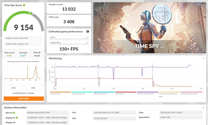Toggle CPU Temperature legend item

tap(82, 93)
